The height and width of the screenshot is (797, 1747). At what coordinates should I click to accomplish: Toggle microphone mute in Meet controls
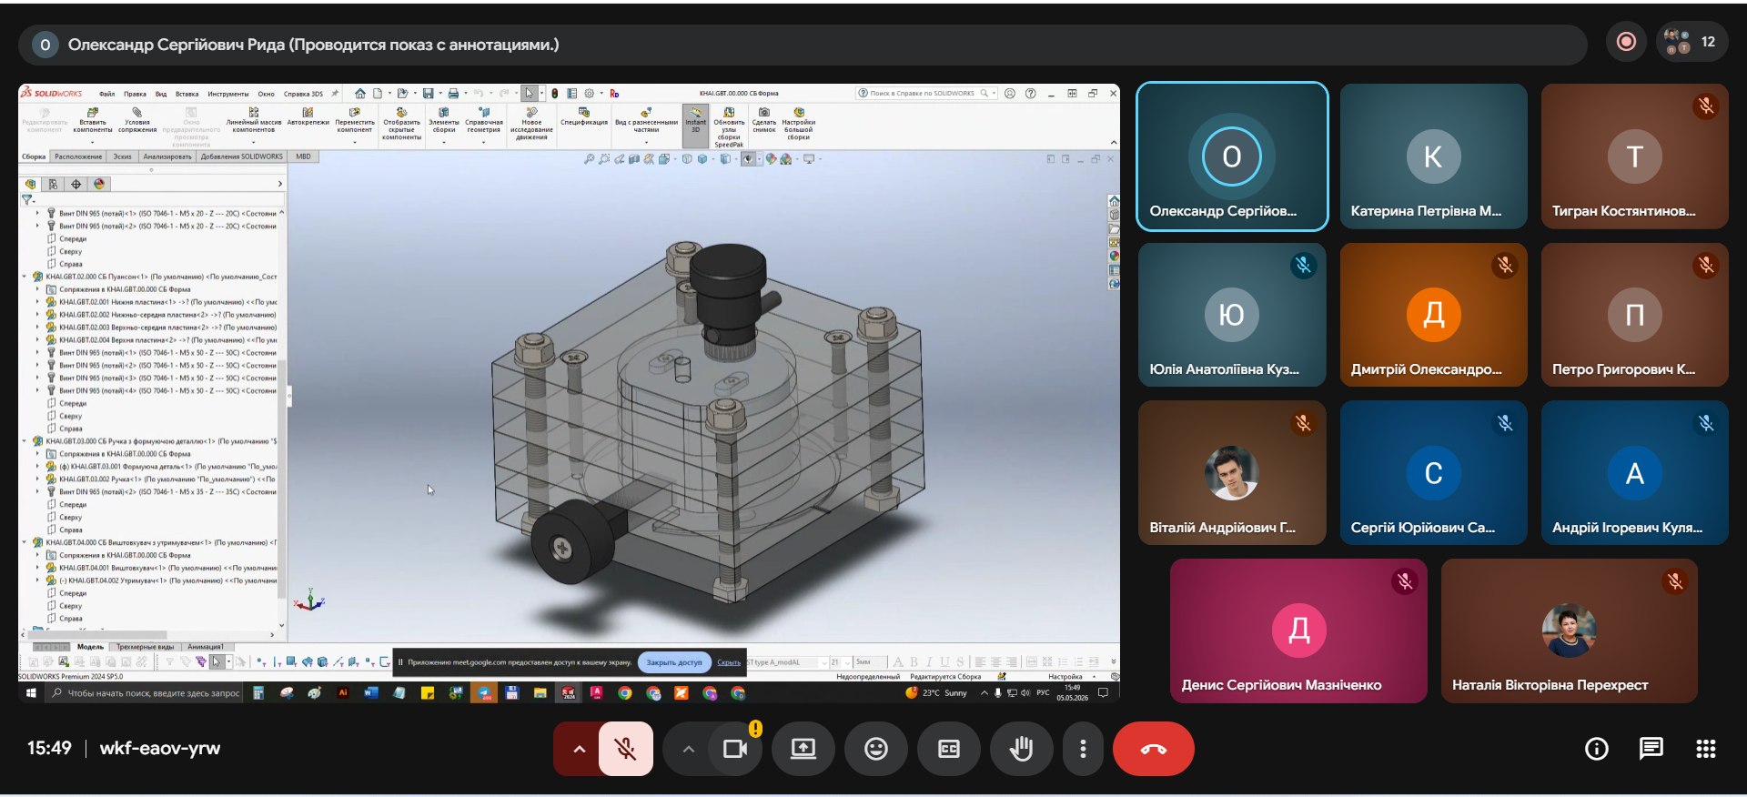(x=625, y=749)
